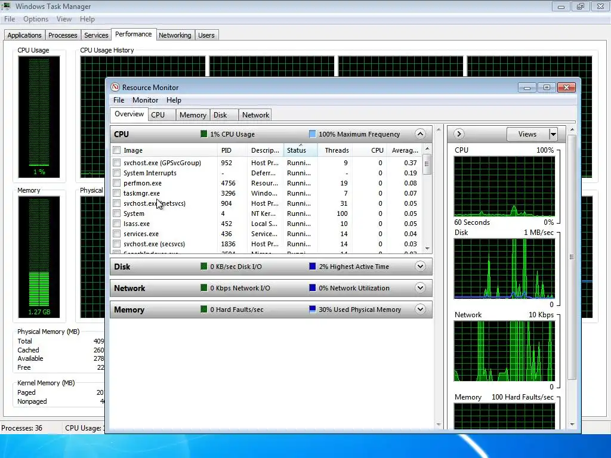Click blue Highest Active Time indicator

point(312,267)
